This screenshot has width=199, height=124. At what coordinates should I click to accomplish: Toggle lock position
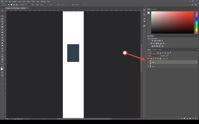point(156,59)
